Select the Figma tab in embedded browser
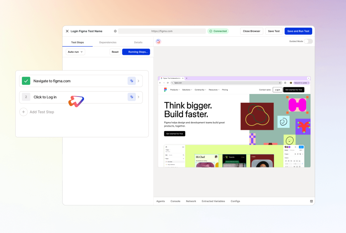 [x=171, y=78]
